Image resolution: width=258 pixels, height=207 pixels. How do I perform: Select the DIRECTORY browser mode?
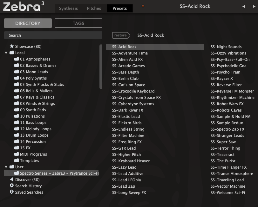pyautogui.click(x=28, y=23)
